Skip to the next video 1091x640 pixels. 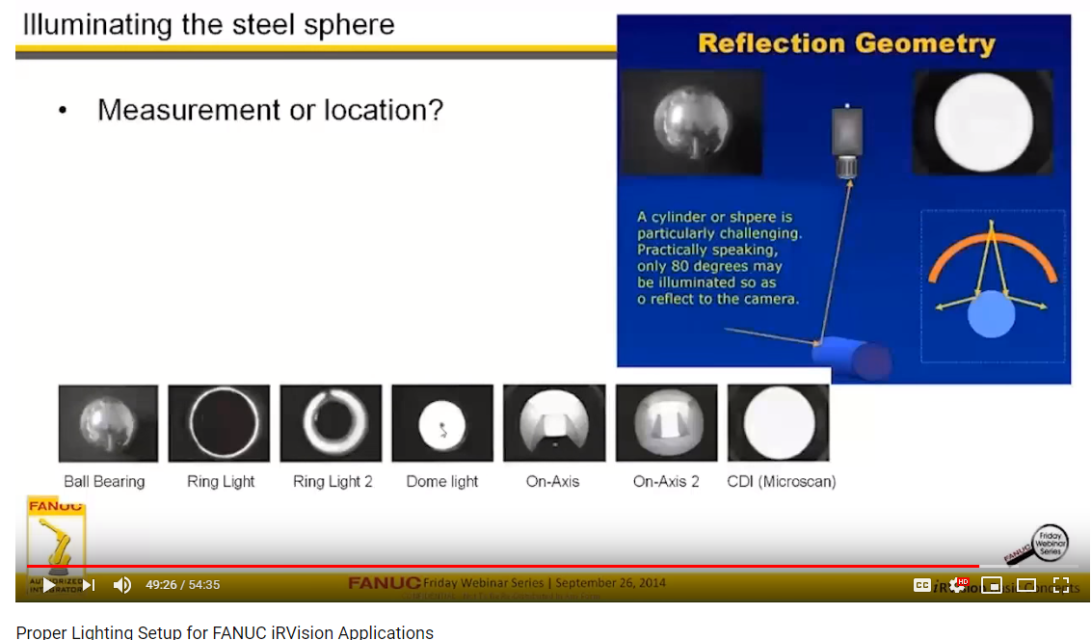click(89, 585)
